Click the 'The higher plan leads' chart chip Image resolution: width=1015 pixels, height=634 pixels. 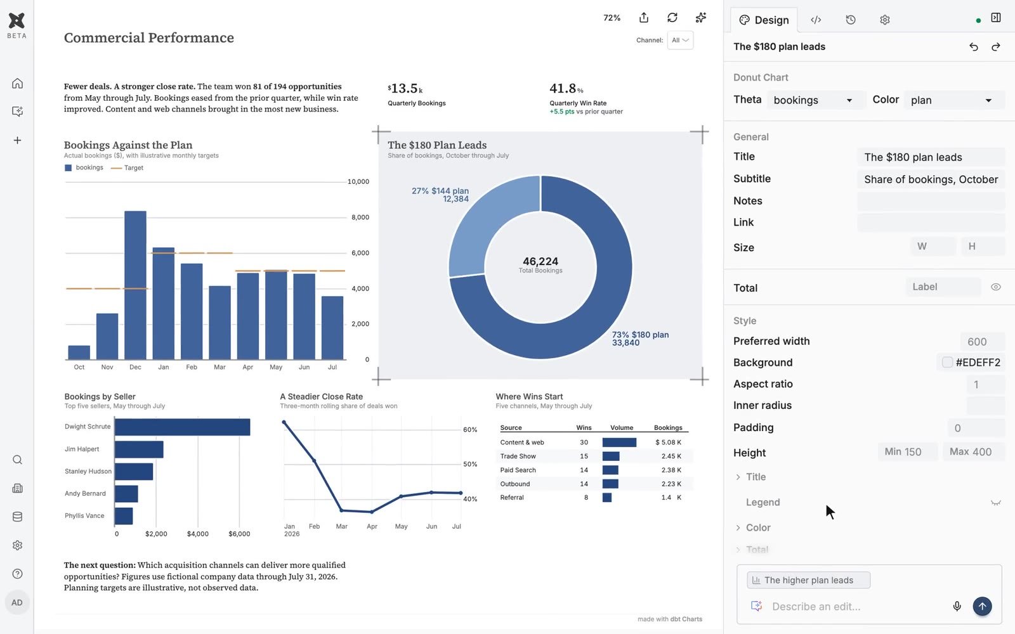coord(808,580)
